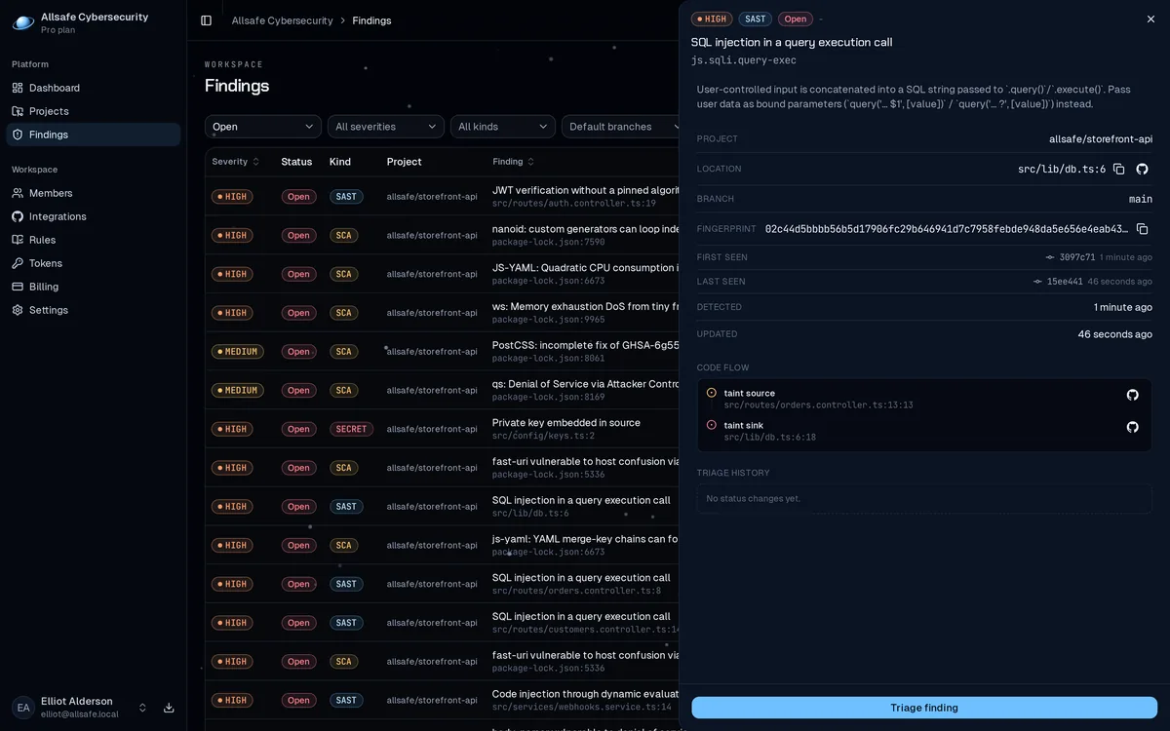
Task: Open Rules page
Action: pyautogui.click(x=93, y=240)
